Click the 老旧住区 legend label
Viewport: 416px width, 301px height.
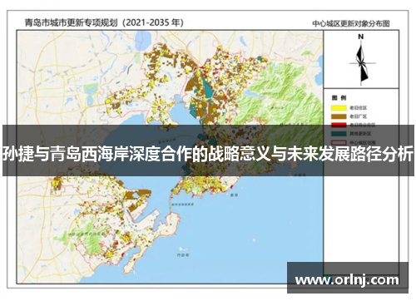pyautogui.click(x=358, y=108)
